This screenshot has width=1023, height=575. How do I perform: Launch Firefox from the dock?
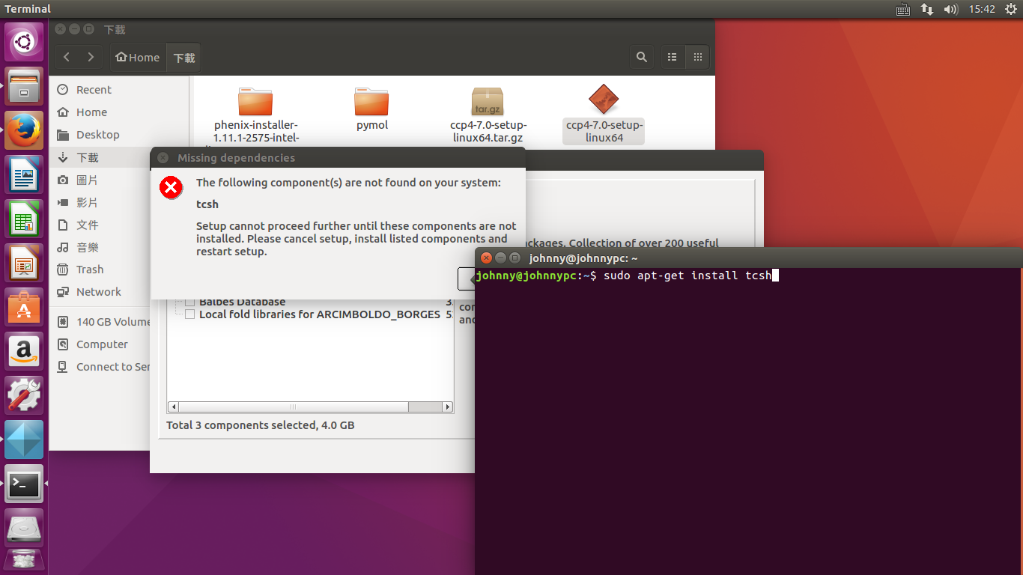point(24,131)
